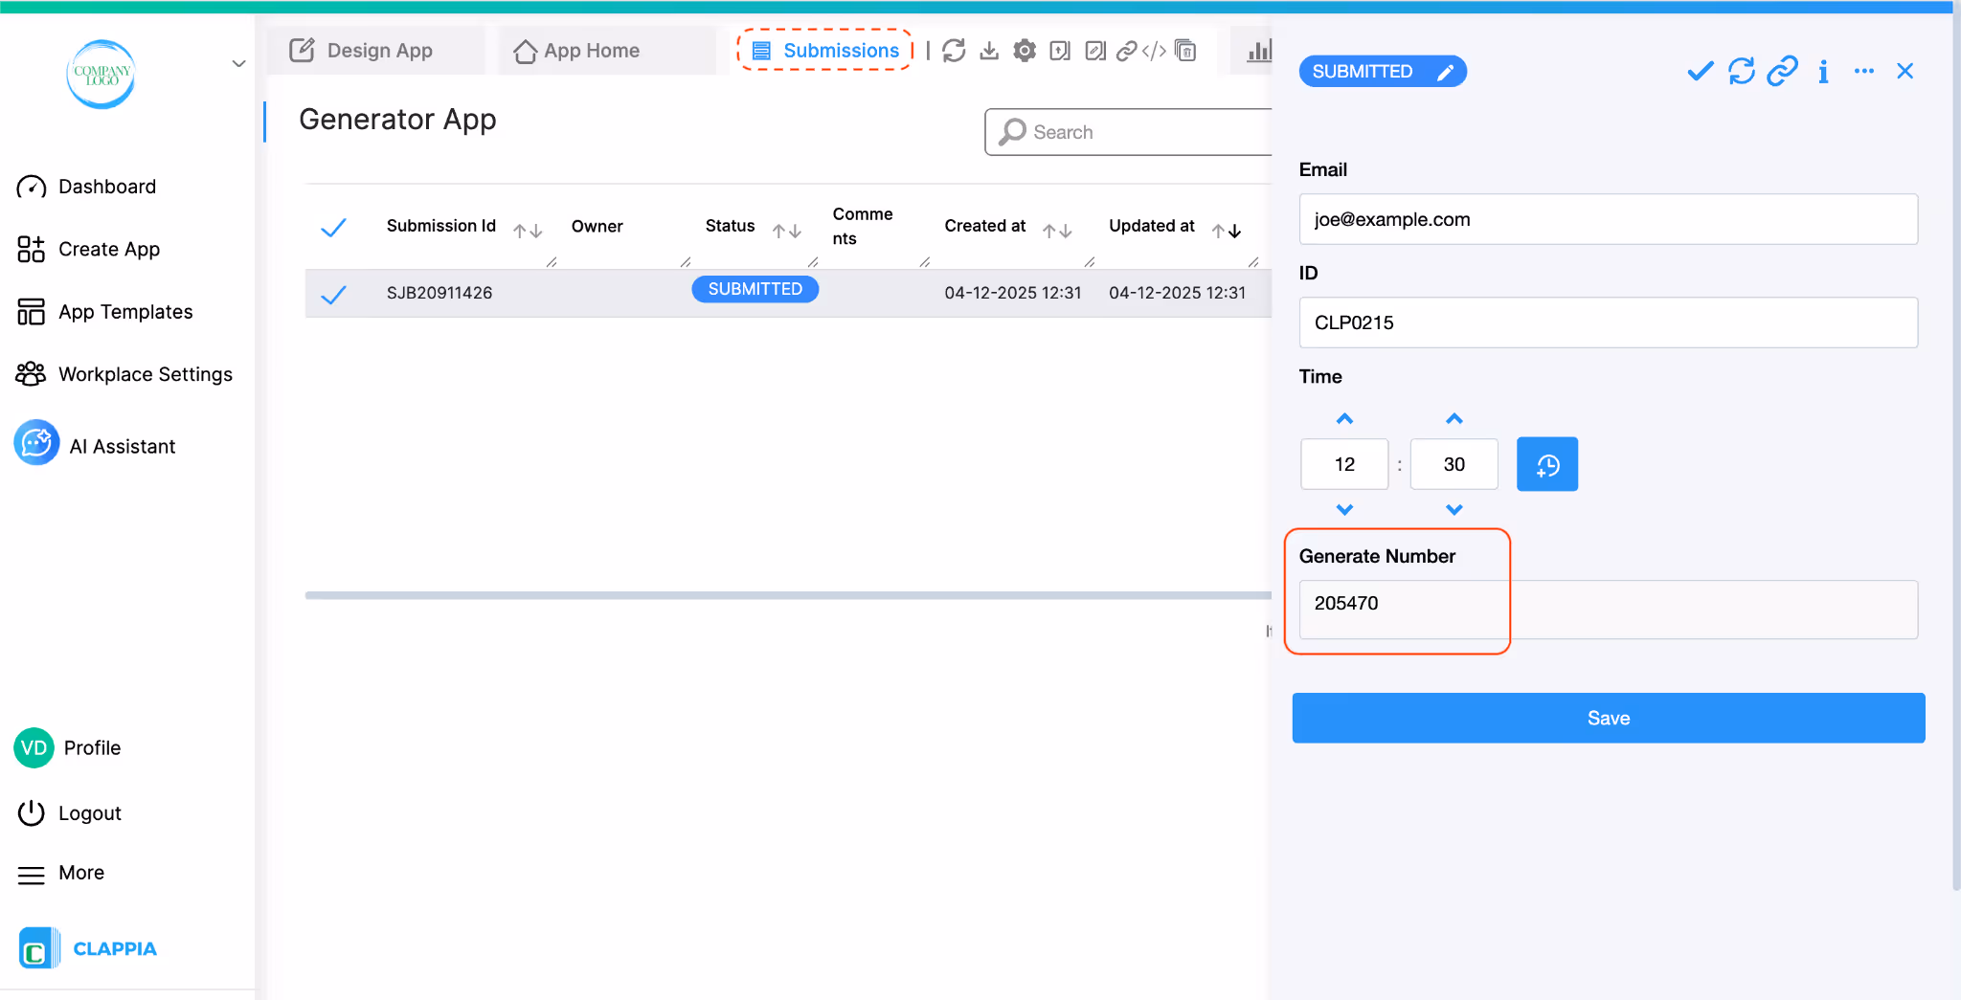The height and width of the screenshot is (1000, 1961).
Task: Sort by Submission Id arrows
Action: point(528,231)
